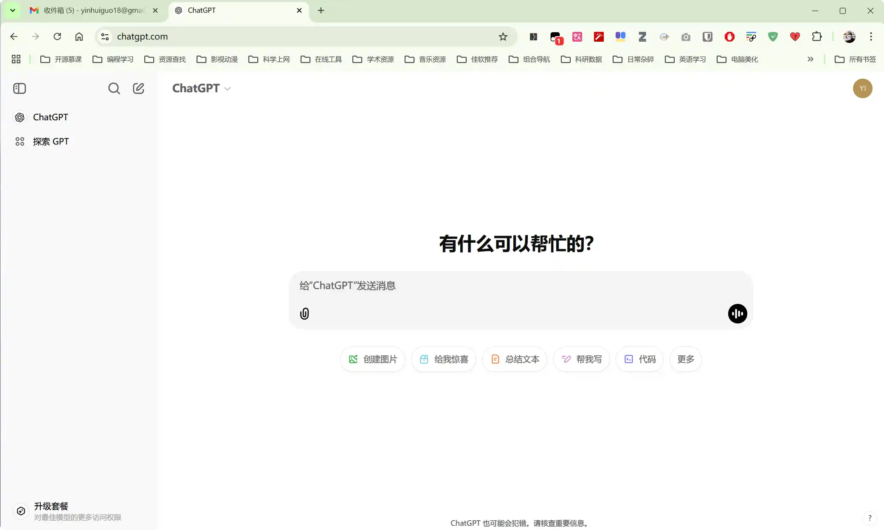
Task: Choose the 总结文本 suggestion
Action: click(514, 360)
